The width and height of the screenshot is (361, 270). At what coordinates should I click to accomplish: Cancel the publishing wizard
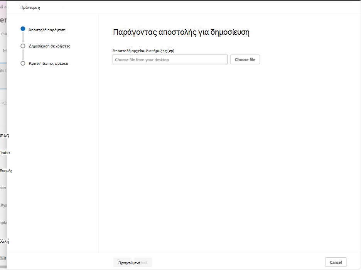click(336, 262)
